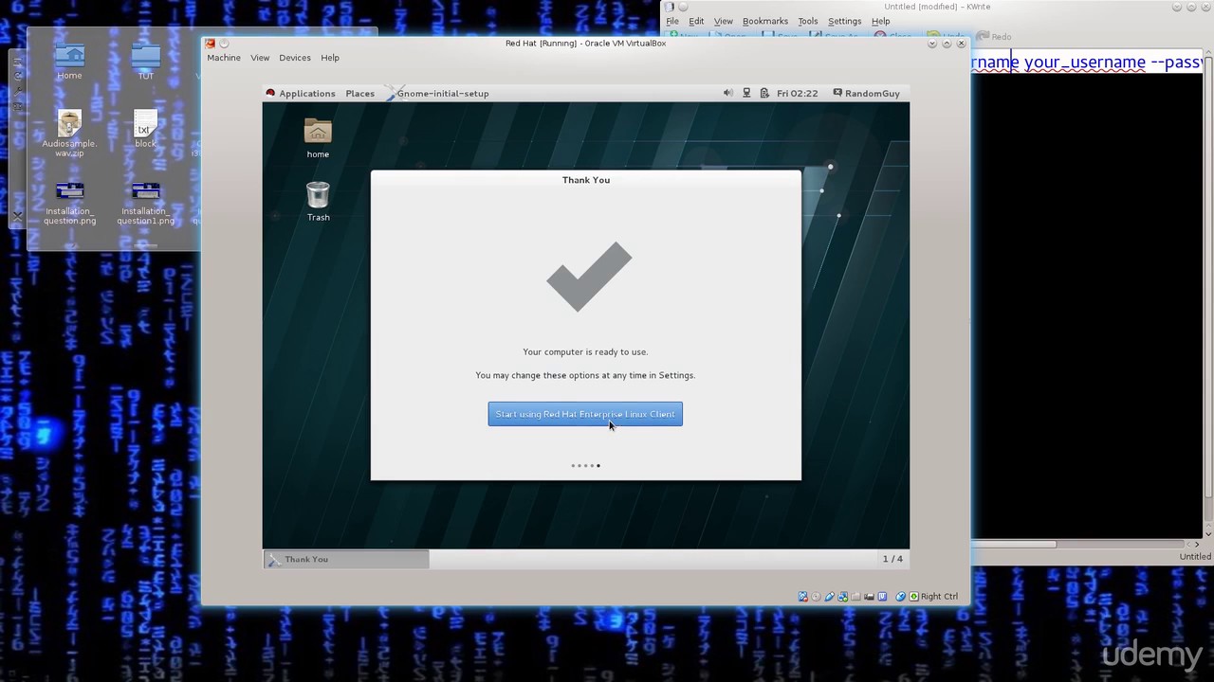Image resolution: width=1214 pixels, height=682 pixels.
Task: Click the VirtualBox USB devices status icon
Action: [829, 597]
